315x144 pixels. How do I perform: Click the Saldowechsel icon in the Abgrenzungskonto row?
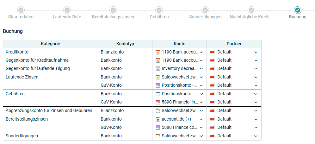158,110
